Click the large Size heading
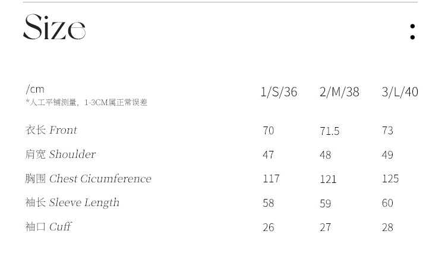The width and height of the screenshot is (442, 275). tap(55, 28)
